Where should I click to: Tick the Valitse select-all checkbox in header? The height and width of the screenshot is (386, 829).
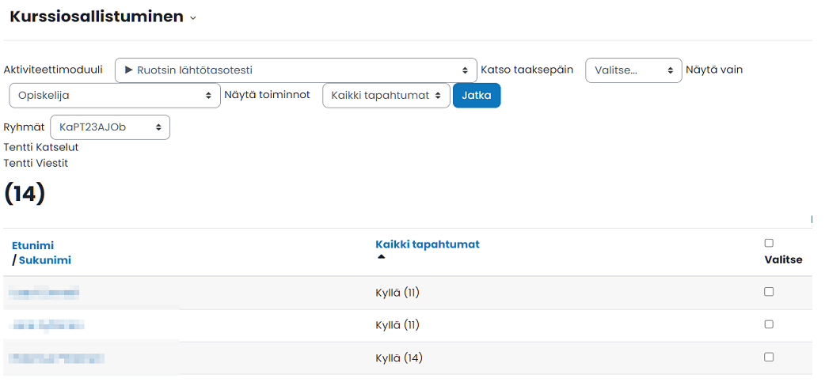click(769, 244)
